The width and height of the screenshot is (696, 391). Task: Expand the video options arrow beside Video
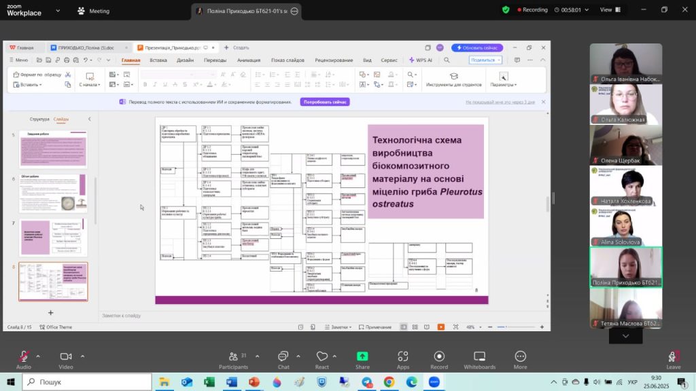pos(82,356)
